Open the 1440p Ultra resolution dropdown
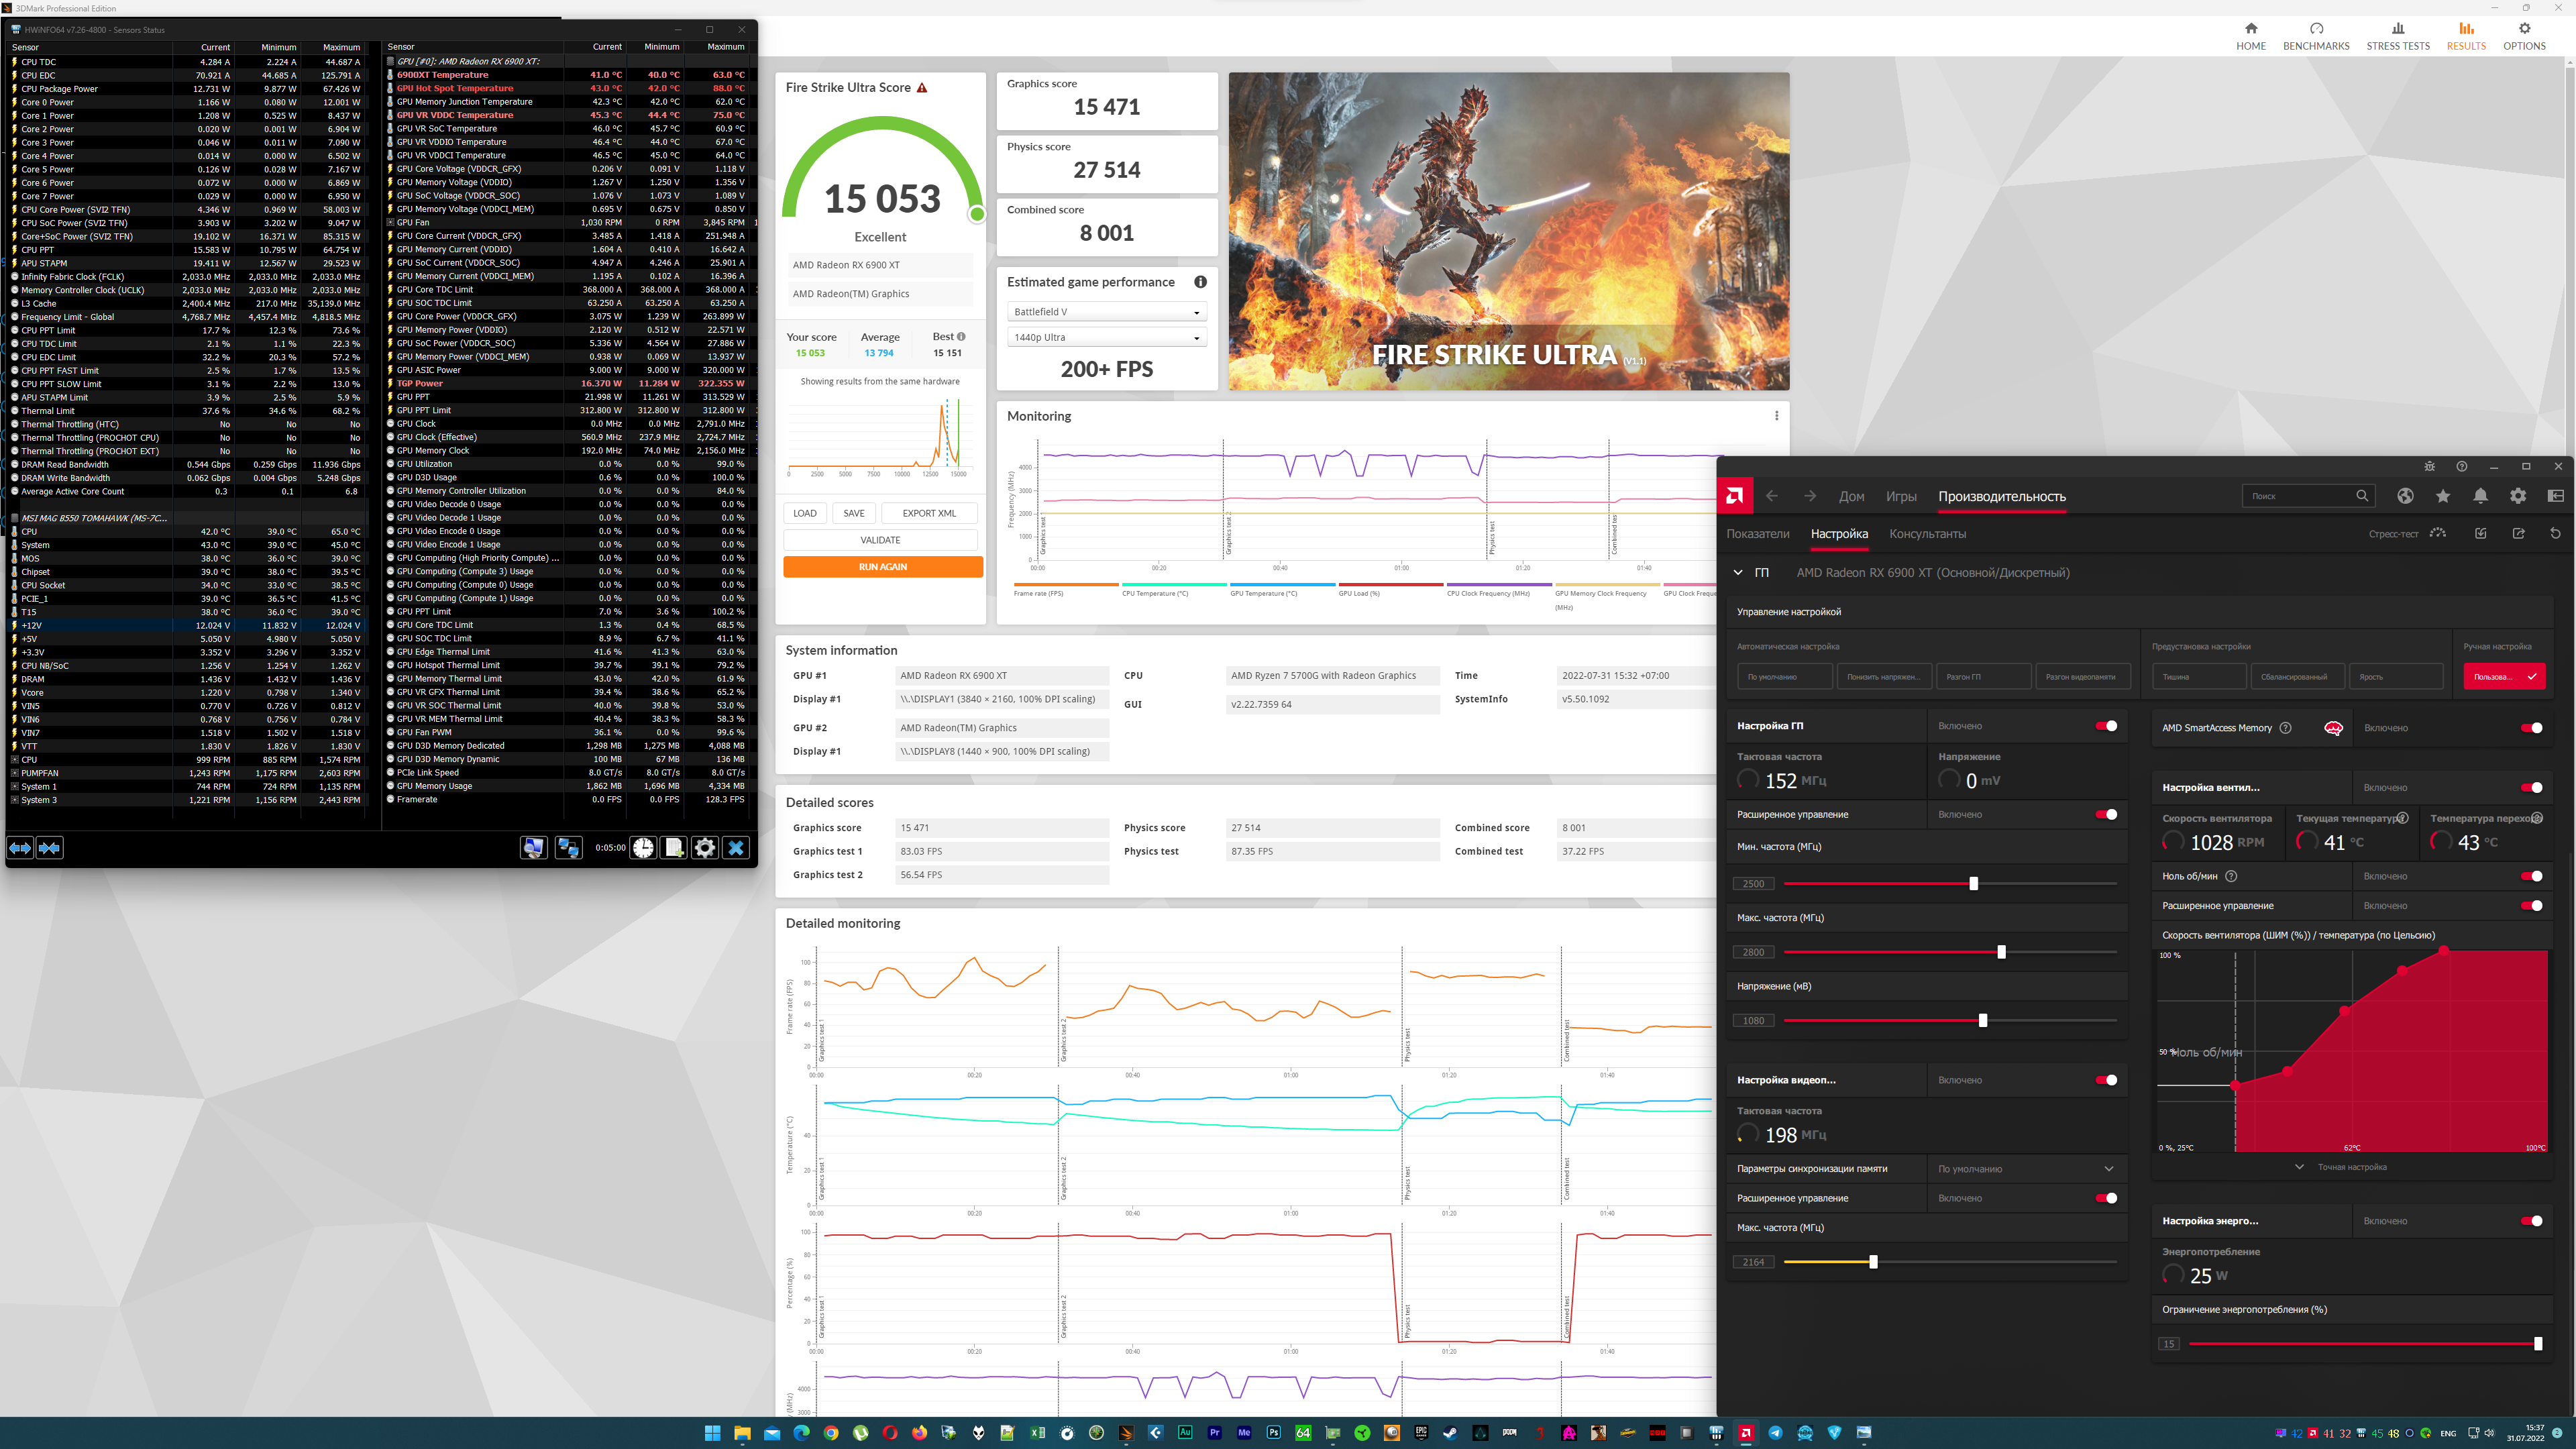Viewport: 2576px width, 1449px height. 1106,338
